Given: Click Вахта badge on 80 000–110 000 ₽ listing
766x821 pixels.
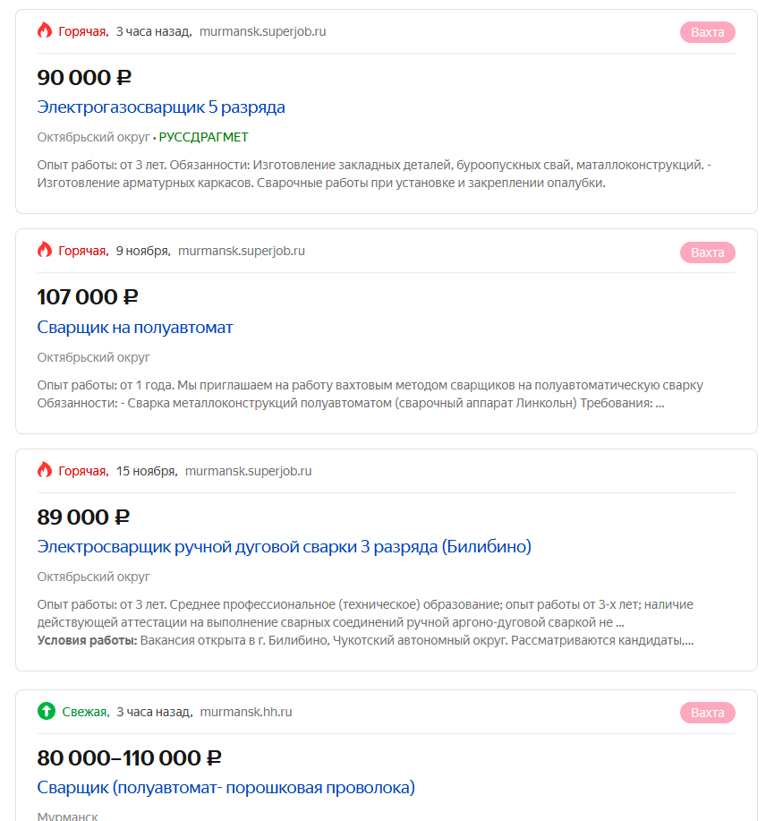Looking at the screenshot, I should [708, 713].
